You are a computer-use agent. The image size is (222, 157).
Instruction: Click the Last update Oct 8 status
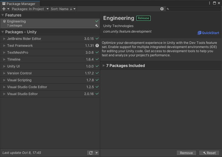click(22, 153)
